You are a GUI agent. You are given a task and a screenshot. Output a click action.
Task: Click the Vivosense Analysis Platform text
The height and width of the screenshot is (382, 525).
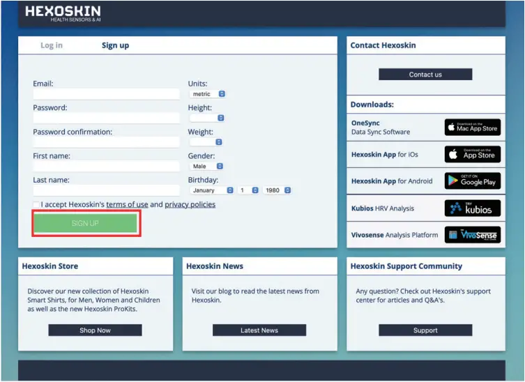click(x=395, y=235)
